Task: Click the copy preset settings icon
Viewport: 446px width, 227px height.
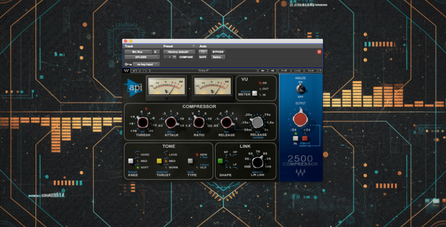Action: click(x=174, y=57)
